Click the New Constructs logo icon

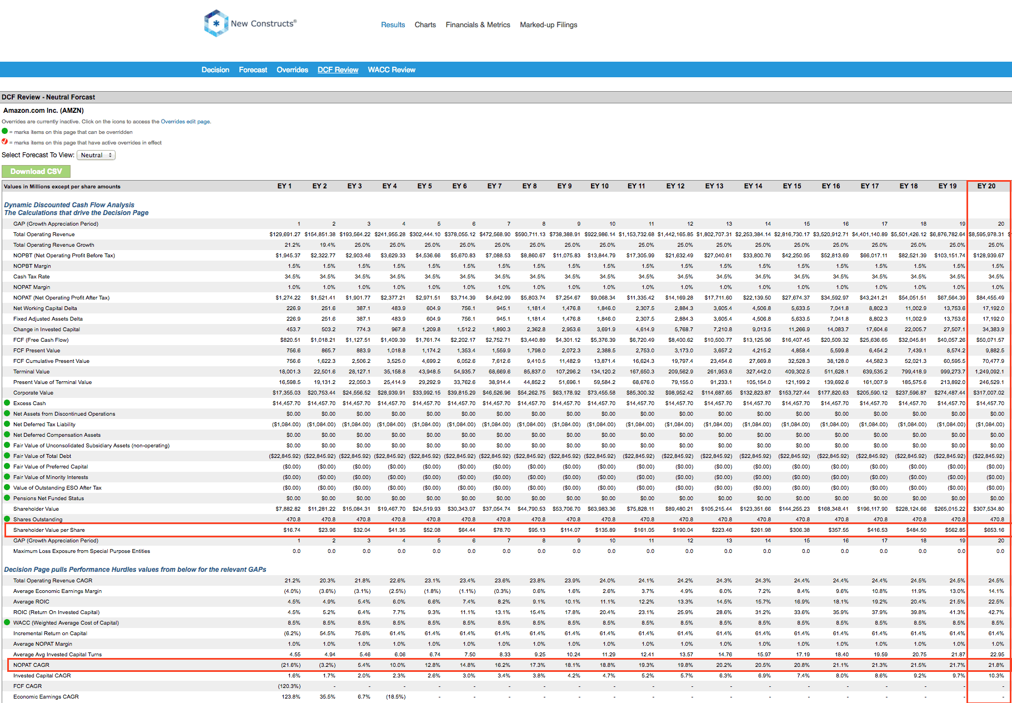216,23
